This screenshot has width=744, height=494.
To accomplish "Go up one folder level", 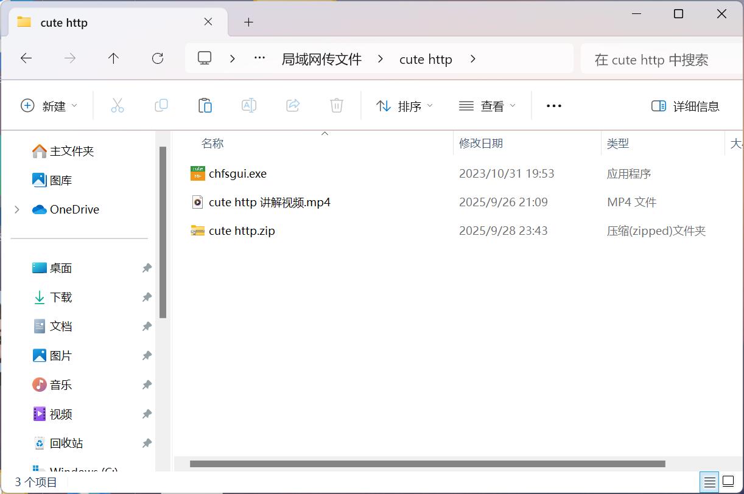I will [x=113, y=58].
